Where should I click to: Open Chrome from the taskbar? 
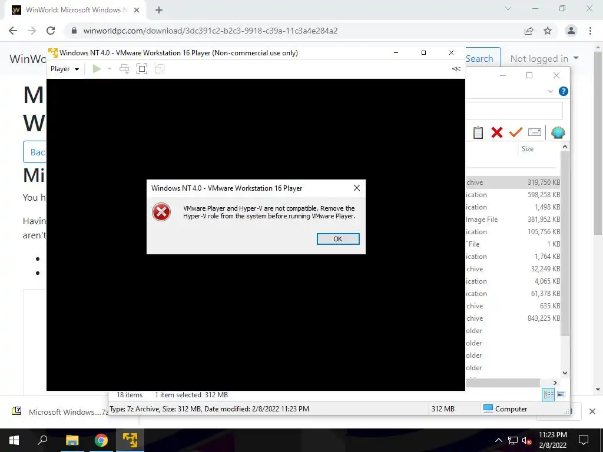[x=101, y=440]
